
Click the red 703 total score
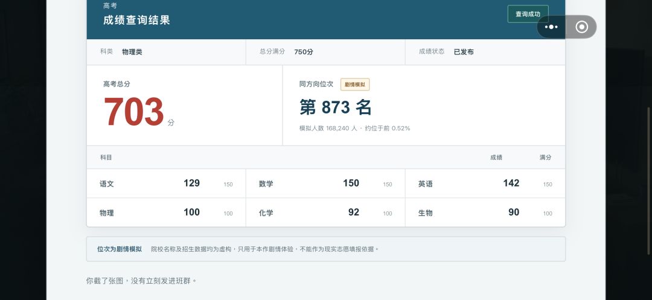coord(134,111)
